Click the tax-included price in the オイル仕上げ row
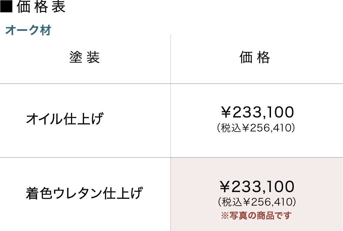 coord(256,128)
